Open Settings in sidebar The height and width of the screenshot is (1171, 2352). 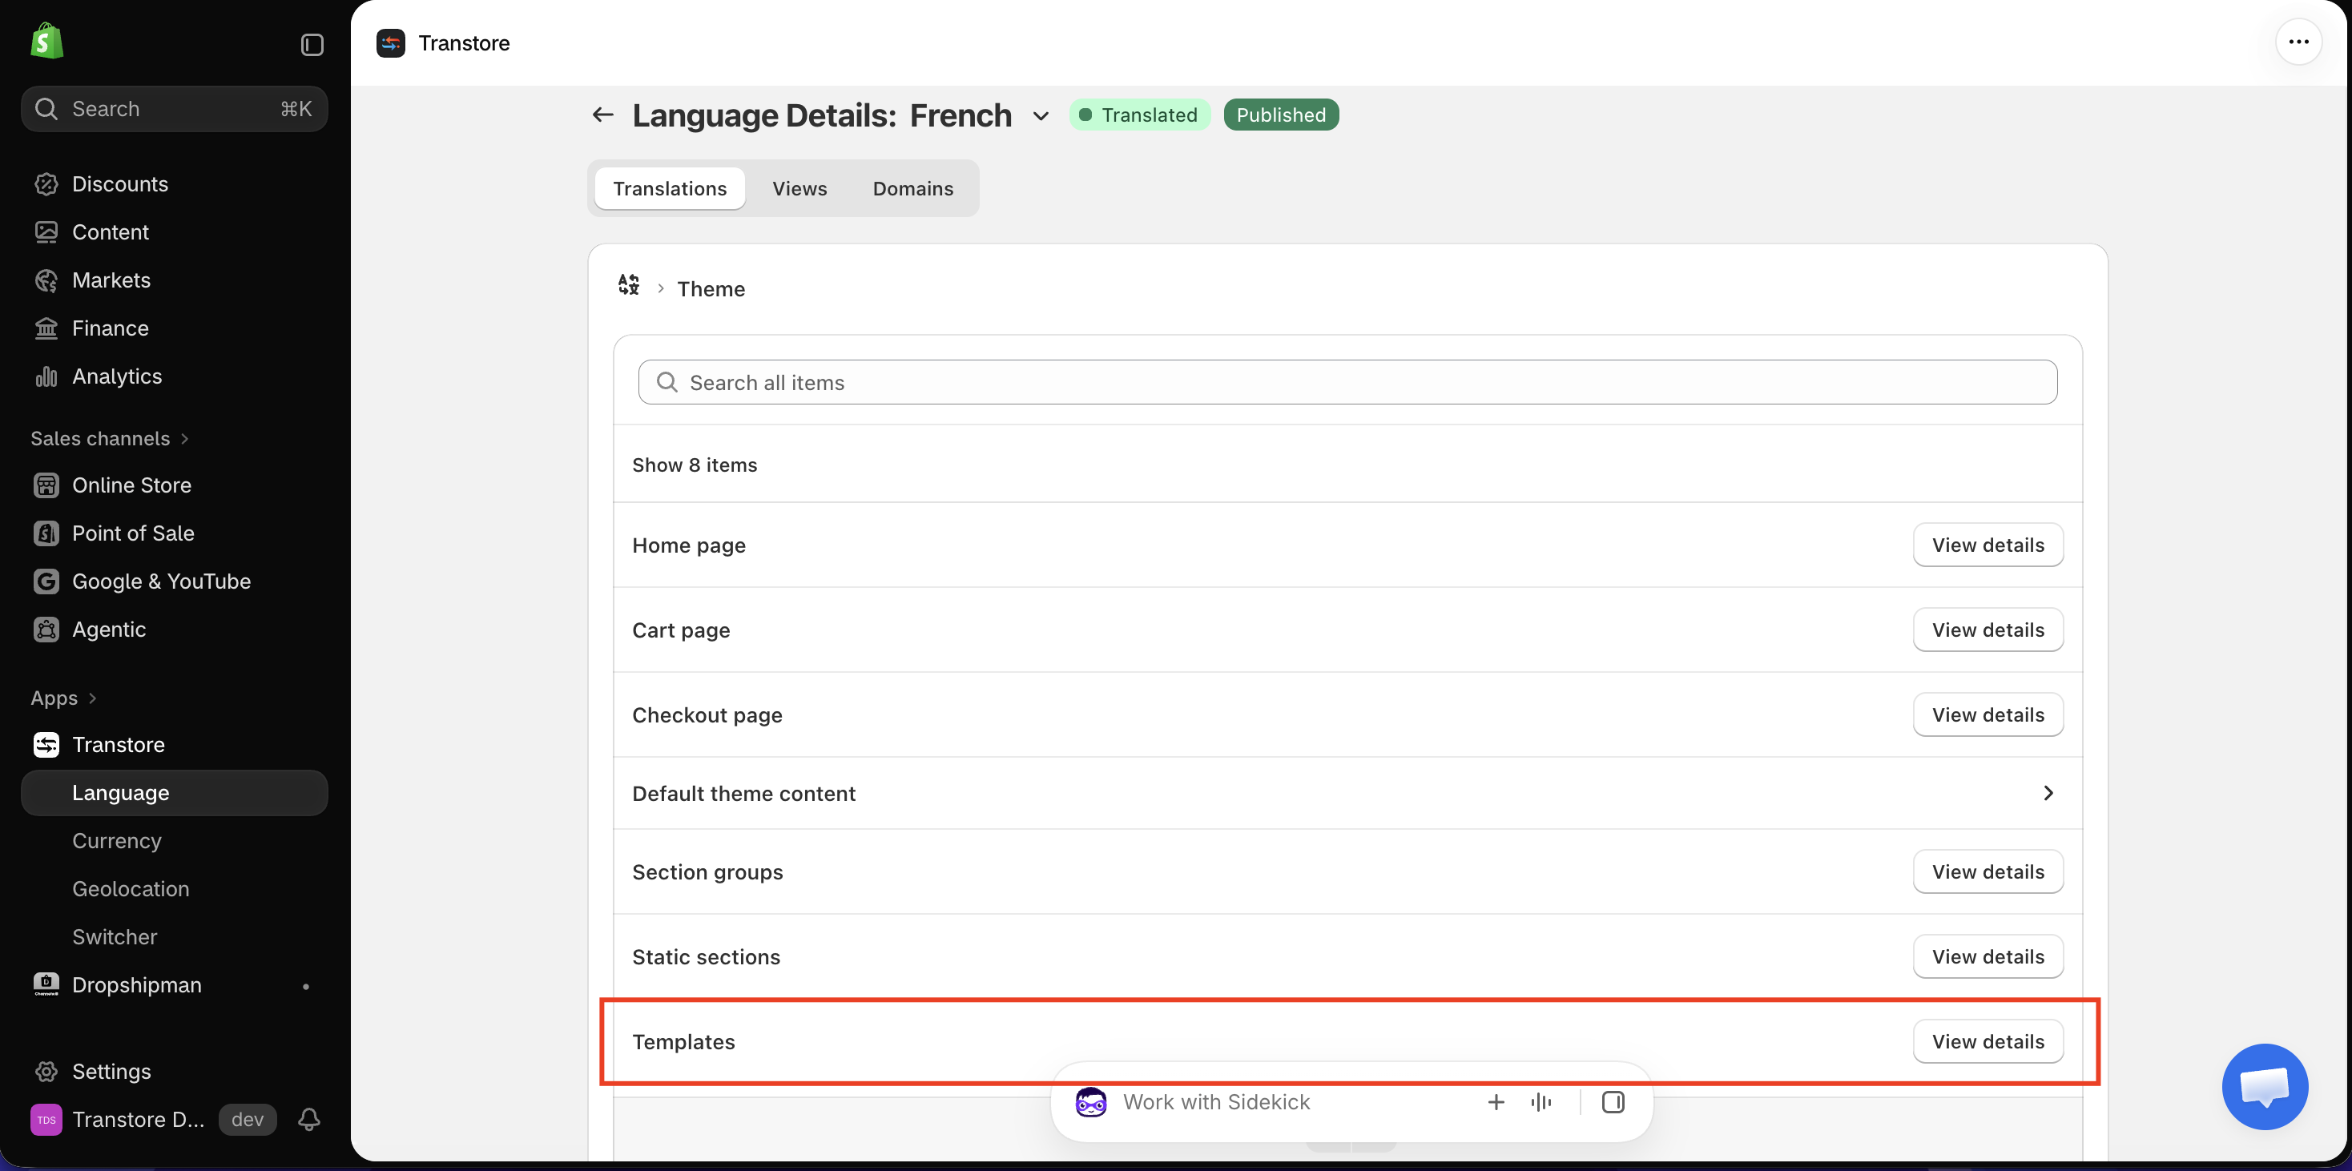pos(111,1071)
